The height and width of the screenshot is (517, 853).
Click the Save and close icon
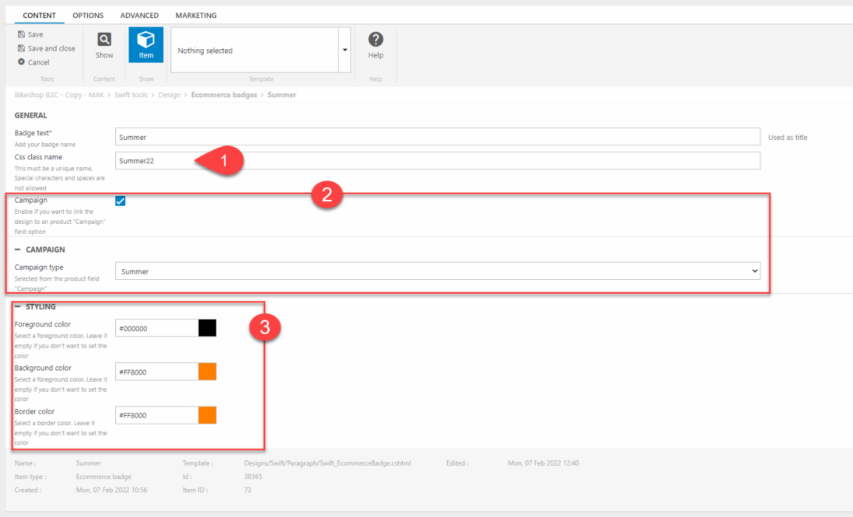21,49
